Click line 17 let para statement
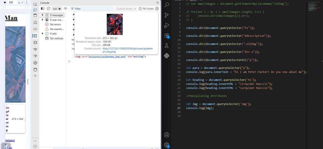This screenshot has height=149, width=323. (218, 68)
